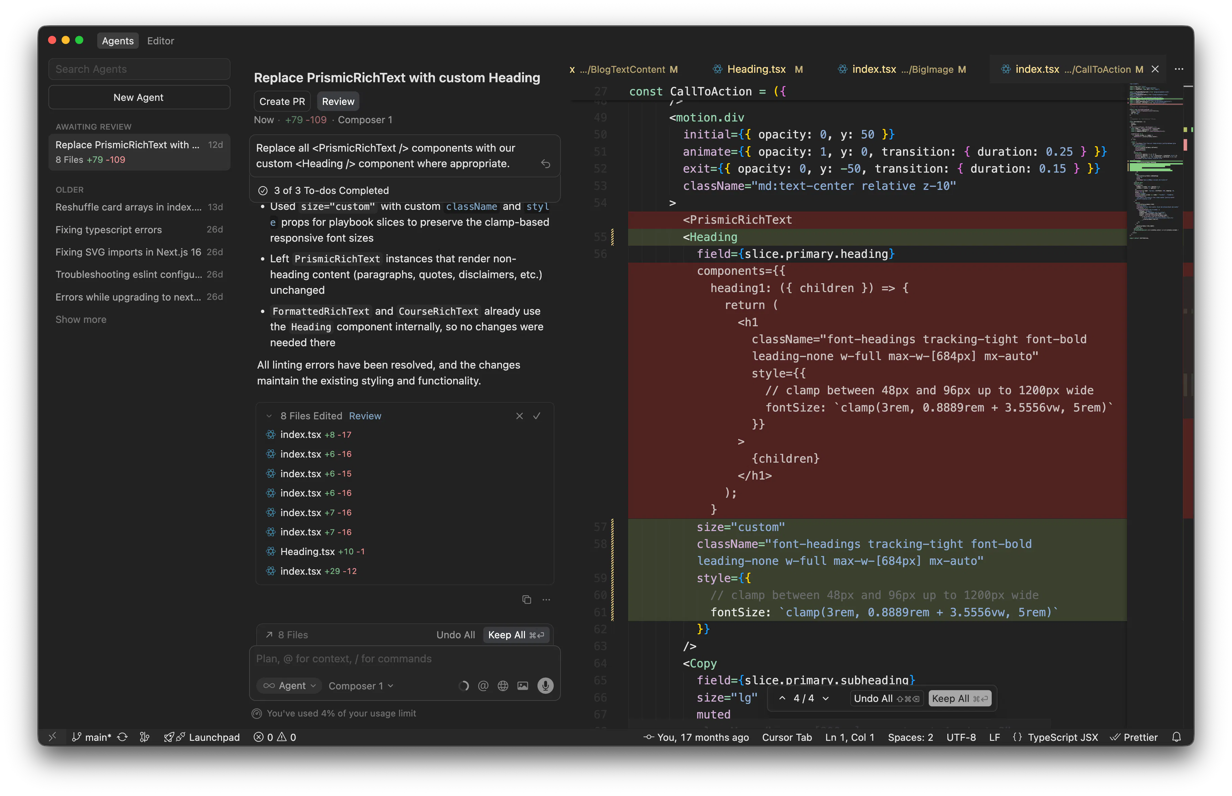Switch to the Editor tab
The image size is (1232, 796).
[x=160, y=40]
